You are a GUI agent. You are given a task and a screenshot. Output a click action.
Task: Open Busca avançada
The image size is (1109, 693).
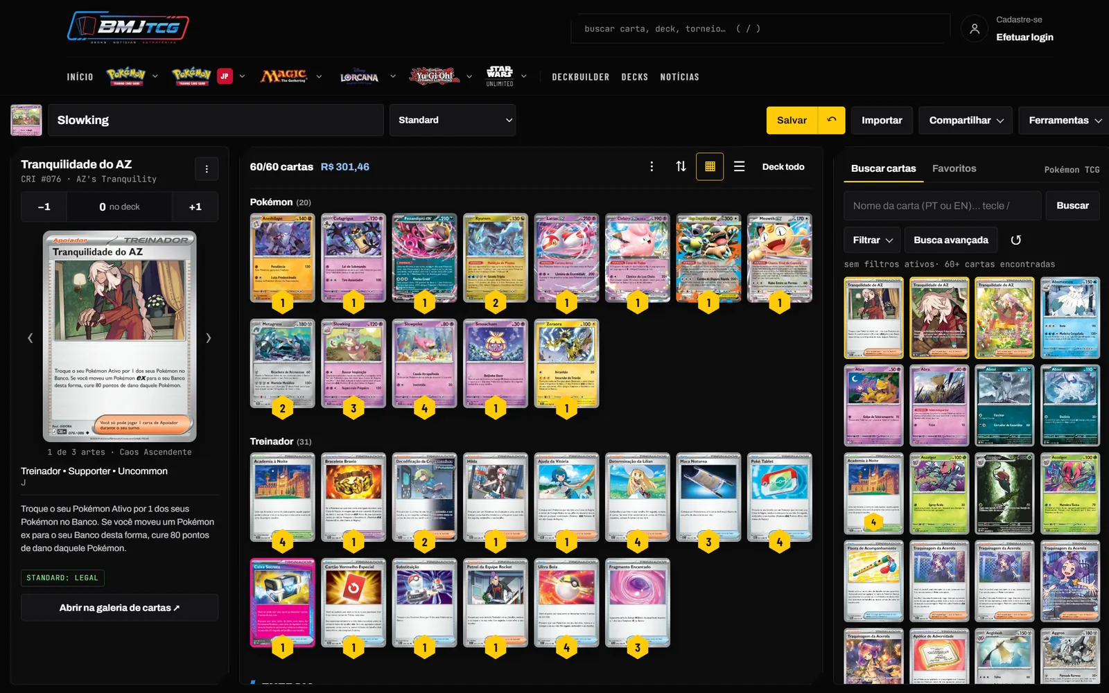pos(951,240)
